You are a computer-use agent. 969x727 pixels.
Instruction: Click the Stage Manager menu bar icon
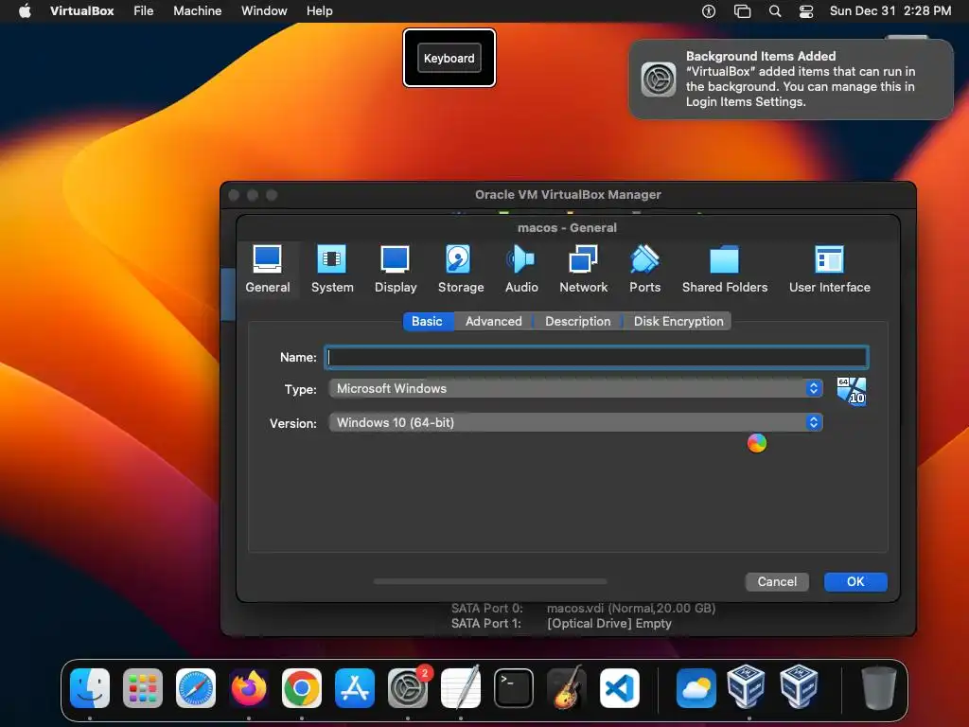(x=742, y=11)
